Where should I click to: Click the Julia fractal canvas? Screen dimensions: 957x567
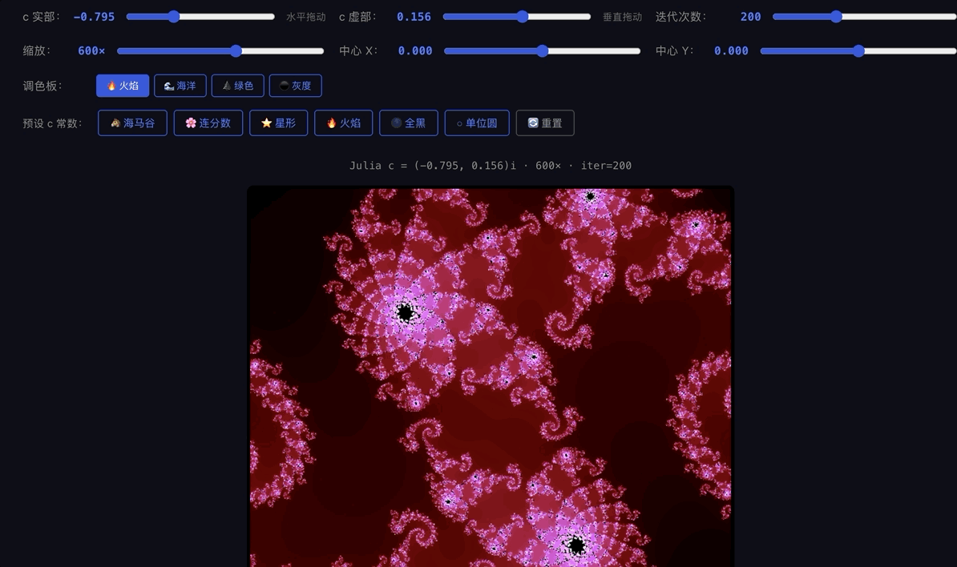[491, 376]
